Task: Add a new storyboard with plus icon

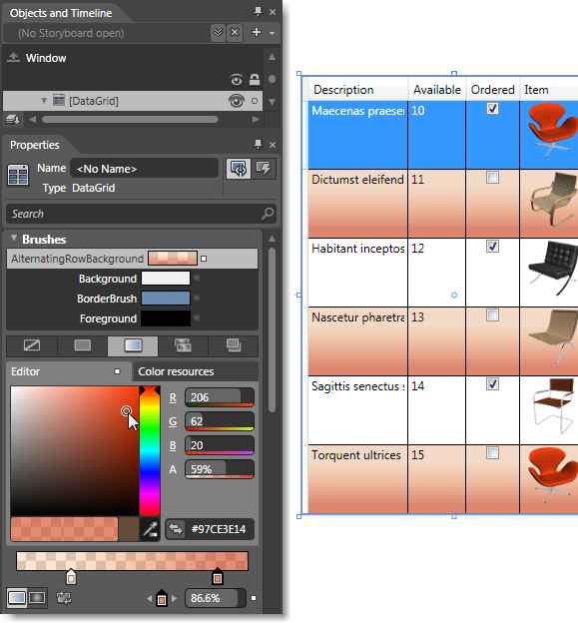Action: pyautogui.click(x=257, y=32)
